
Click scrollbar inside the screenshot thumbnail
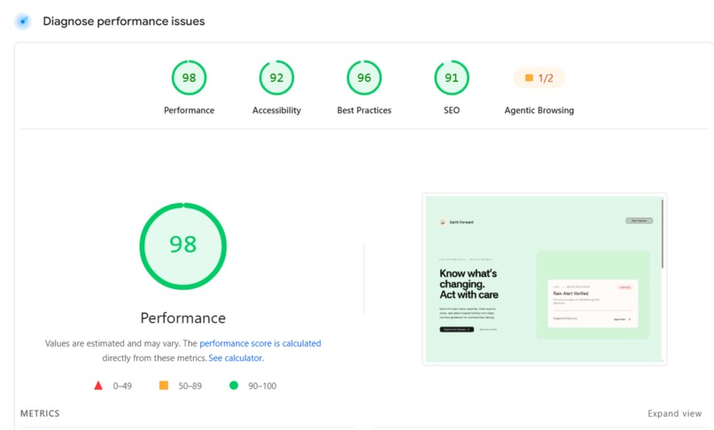coord(662,234)
